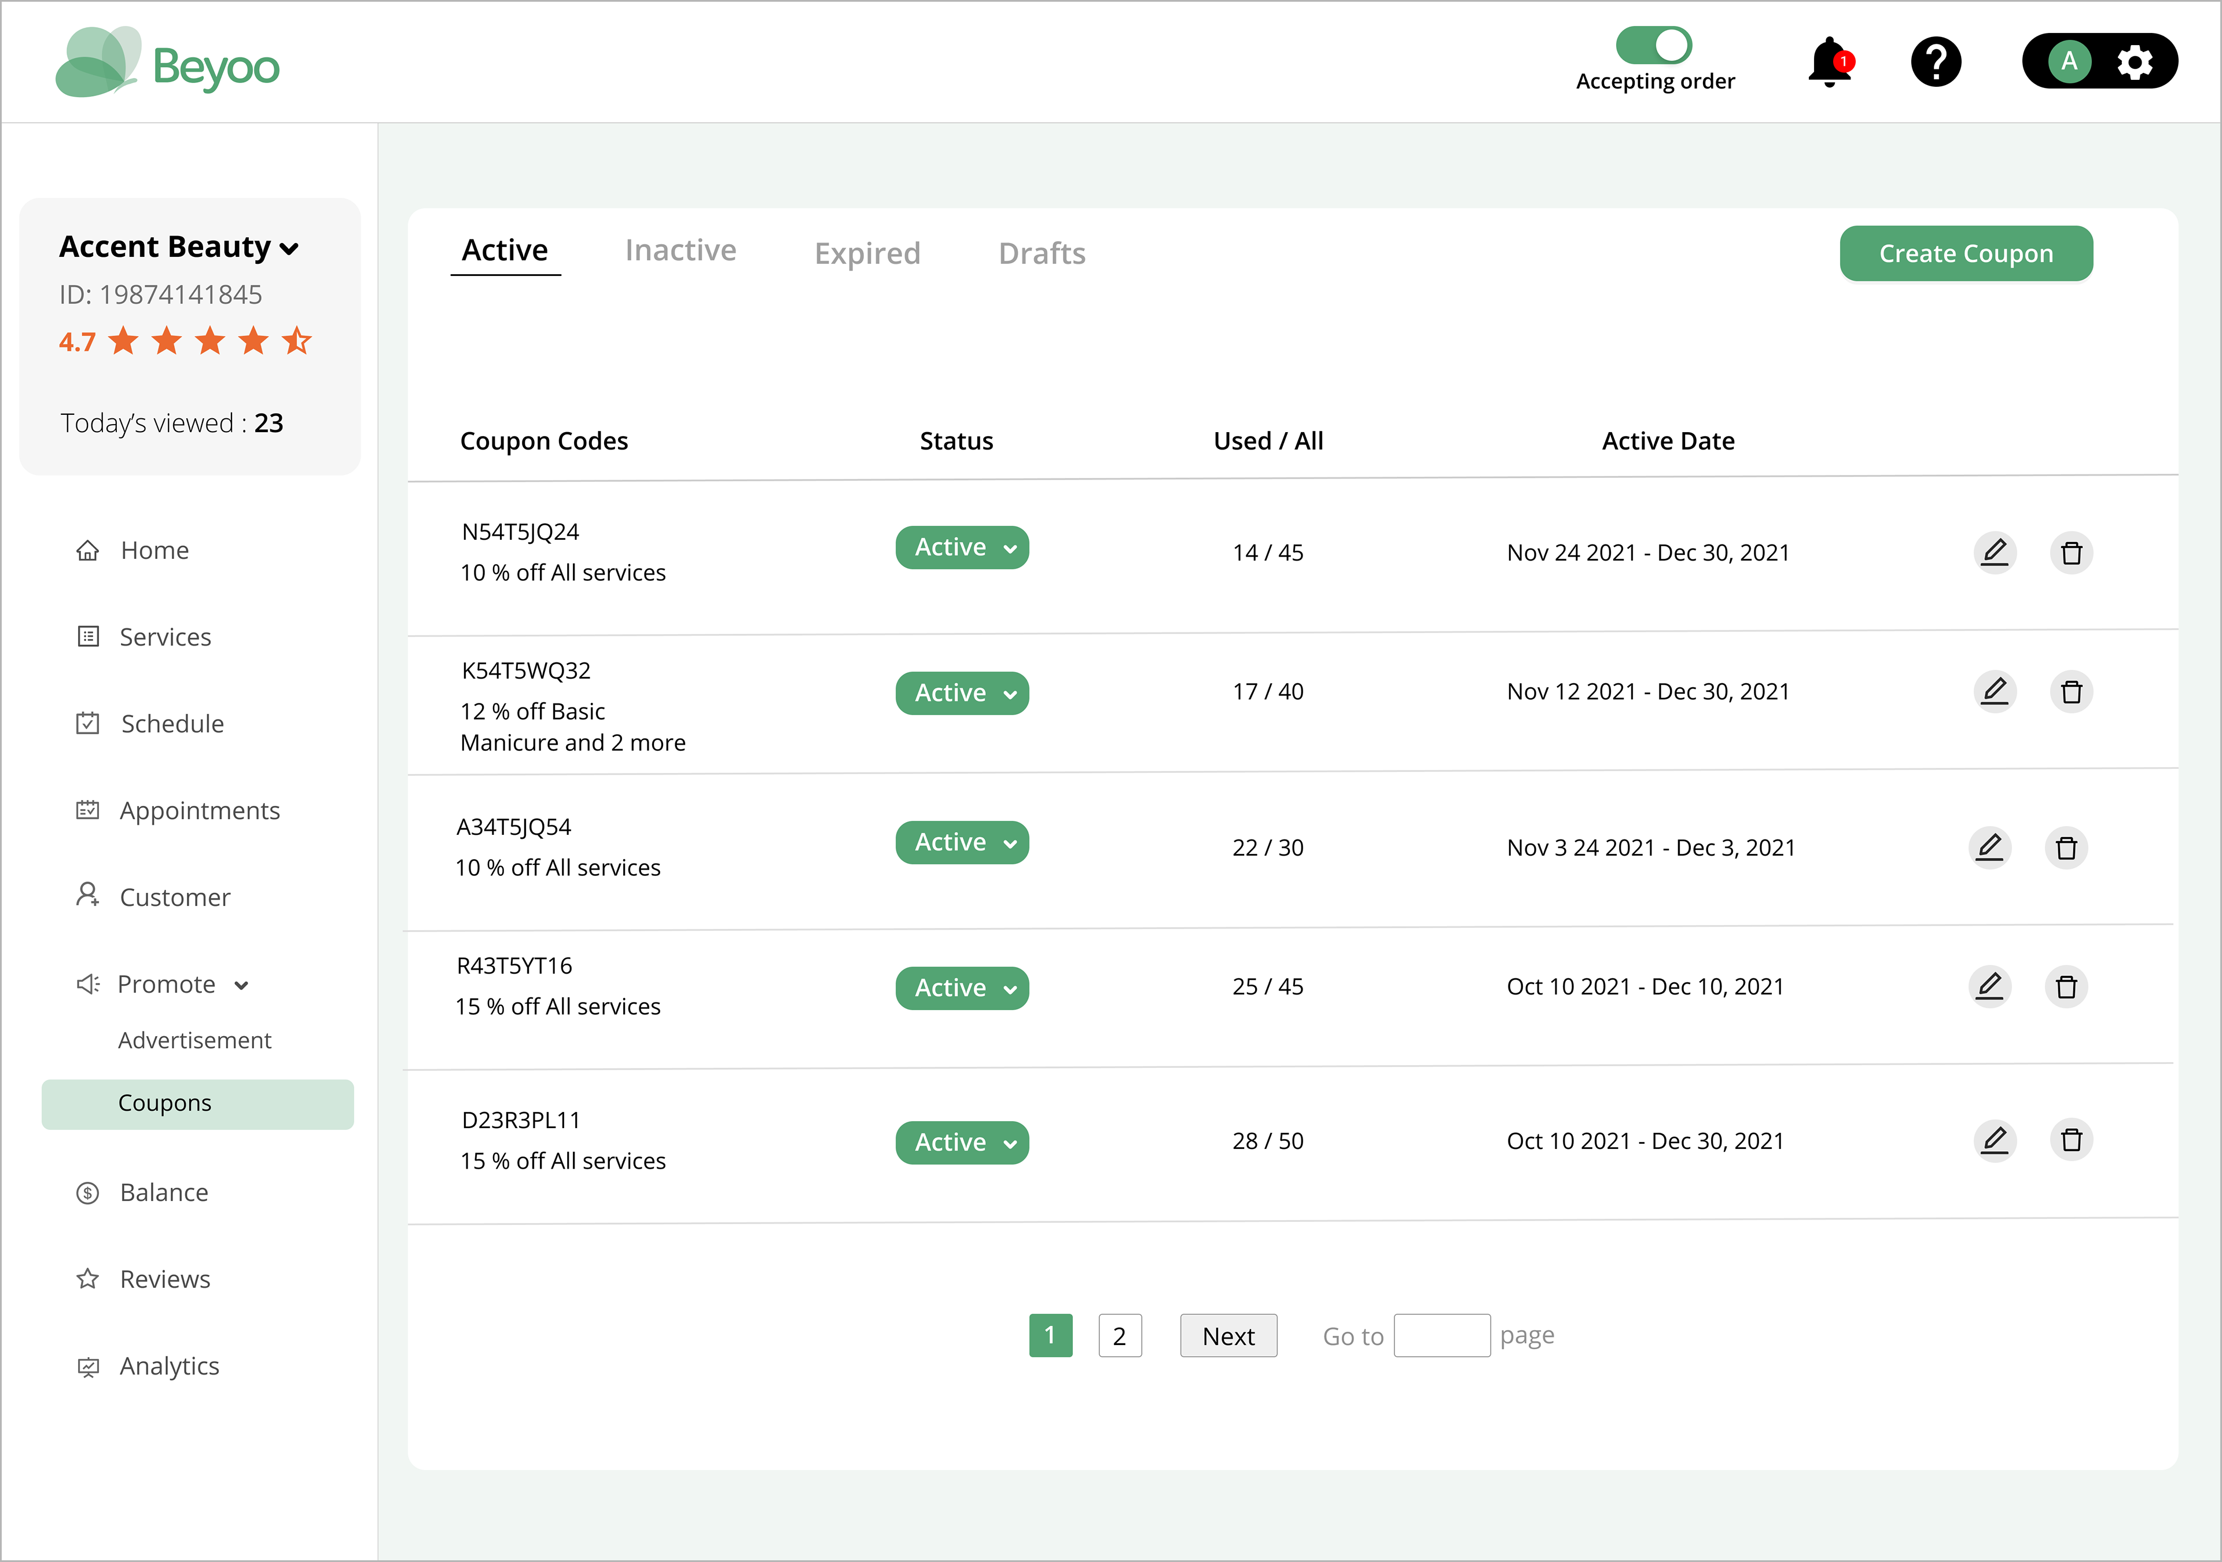Switch to the Drafts tab
Image resolution: width=2222 pixels, height=1562 pixels.
click(1042, 253)
